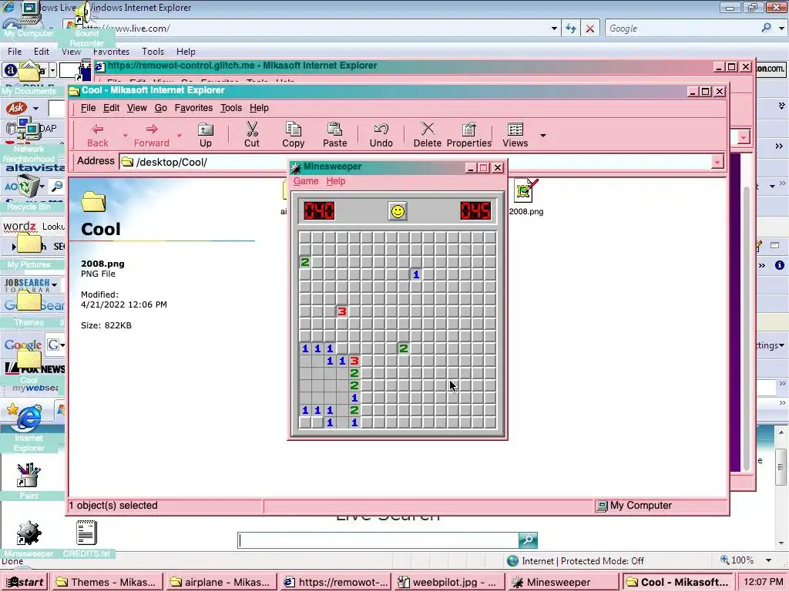The height and width of the screenshot is (592, 789).
Task: Click the Themes desktop folder icon
Action: [29, 302]
